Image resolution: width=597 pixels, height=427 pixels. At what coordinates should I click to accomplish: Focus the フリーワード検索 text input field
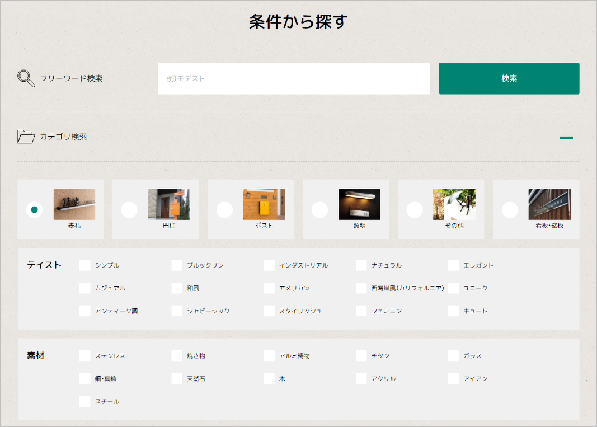click(x=294, y=78)
